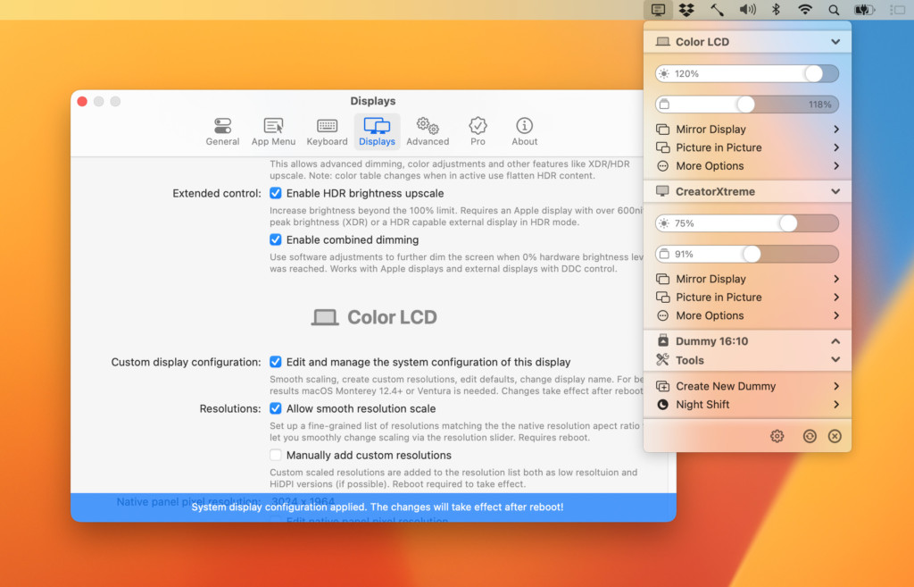Viewport: 914px width, 587px height.
Task: Open the Wi-Fi menu bar icon
Action: 805,9
